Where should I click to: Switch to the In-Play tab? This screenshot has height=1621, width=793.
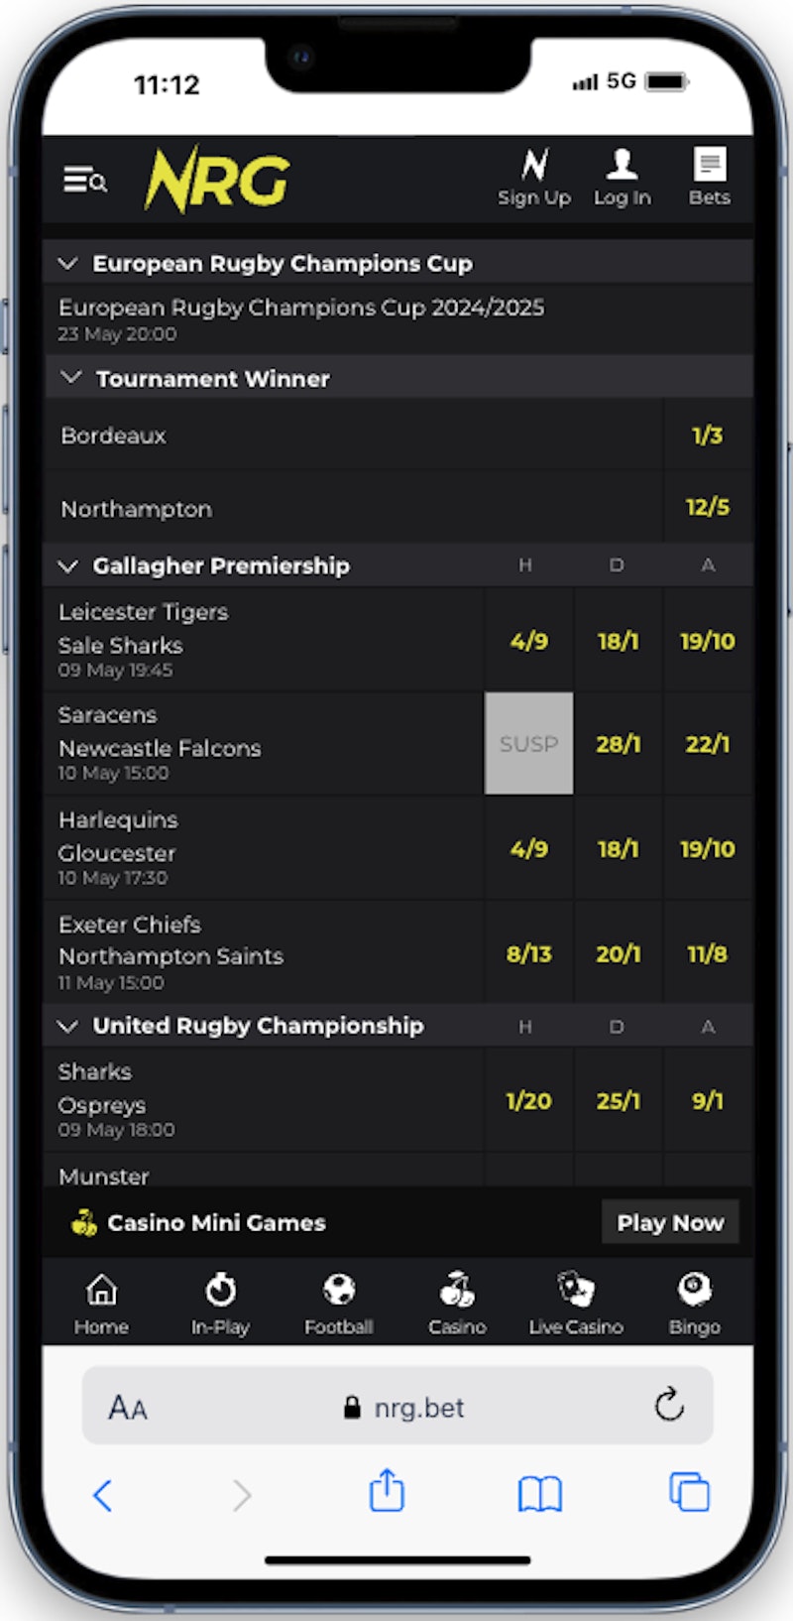point(220,1304)
